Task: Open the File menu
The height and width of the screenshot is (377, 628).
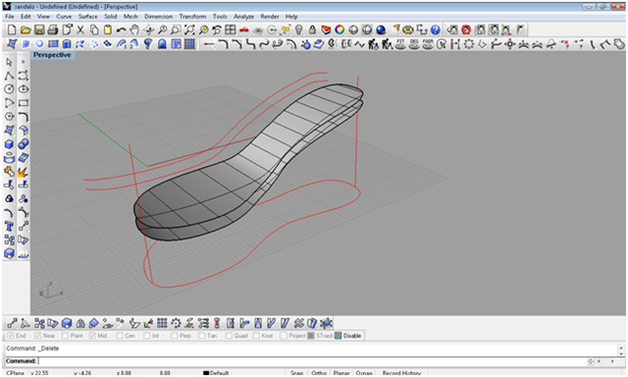Action: (10, 17)
